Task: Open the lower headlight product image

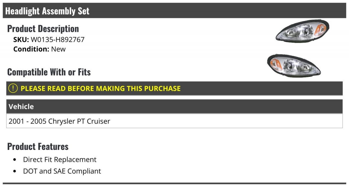Action: (x=294, y=65)
